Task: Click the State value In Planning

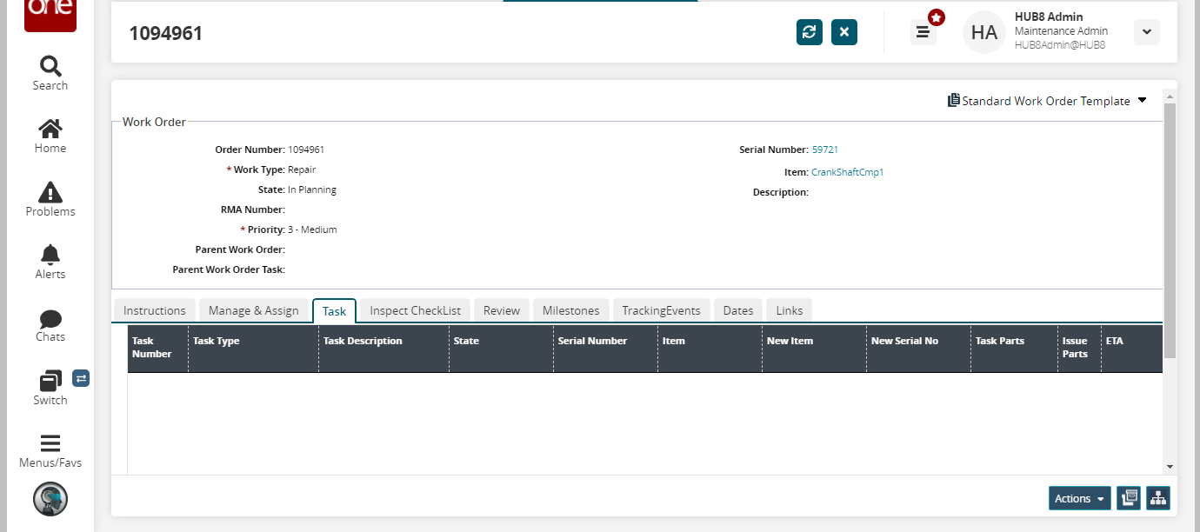Action: pos(312,190)
